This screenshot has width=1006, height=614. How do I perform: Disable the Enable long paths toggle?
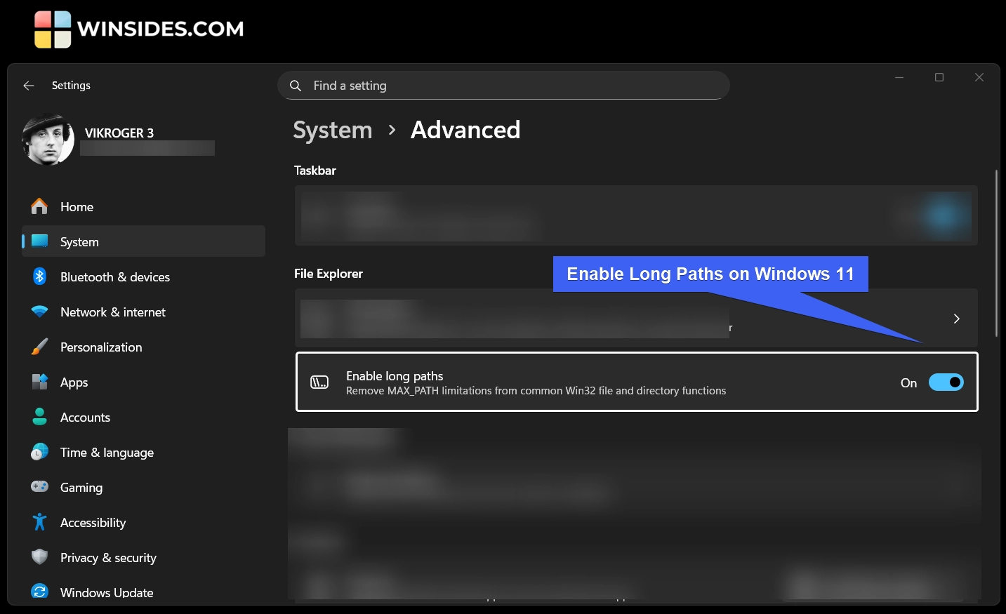click(946, 382)
